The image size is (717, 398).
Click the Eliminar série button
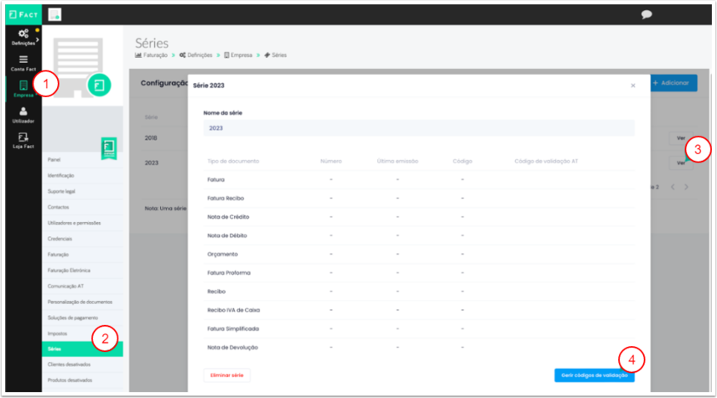[x=226, y=375]
